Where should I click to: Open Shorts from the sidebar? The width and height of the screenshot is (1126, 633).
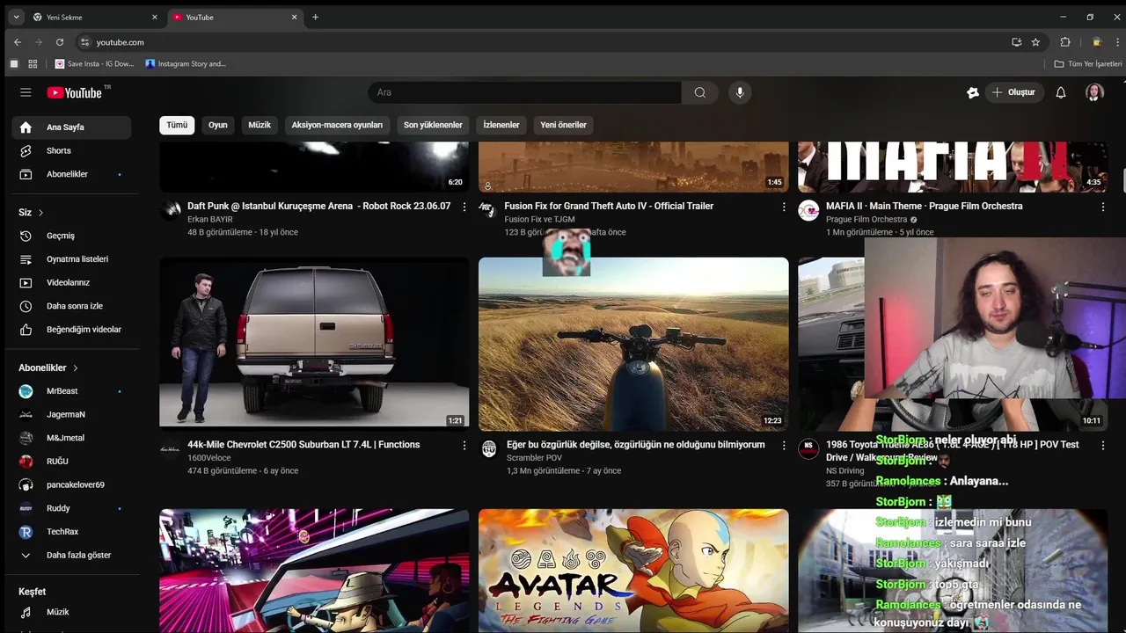(72, 150)
